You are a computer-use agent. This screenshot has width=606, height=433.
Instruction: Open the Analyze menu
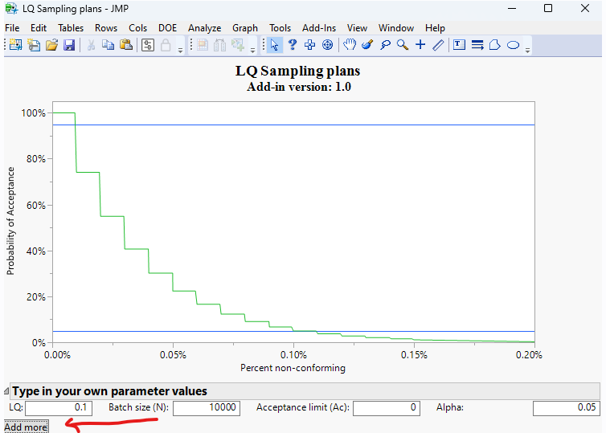[204, 28]
